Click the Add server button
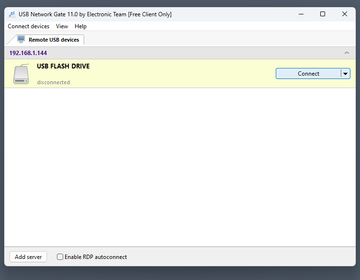Viewport: 360px width, 280px height. click(x=28, y=257)
